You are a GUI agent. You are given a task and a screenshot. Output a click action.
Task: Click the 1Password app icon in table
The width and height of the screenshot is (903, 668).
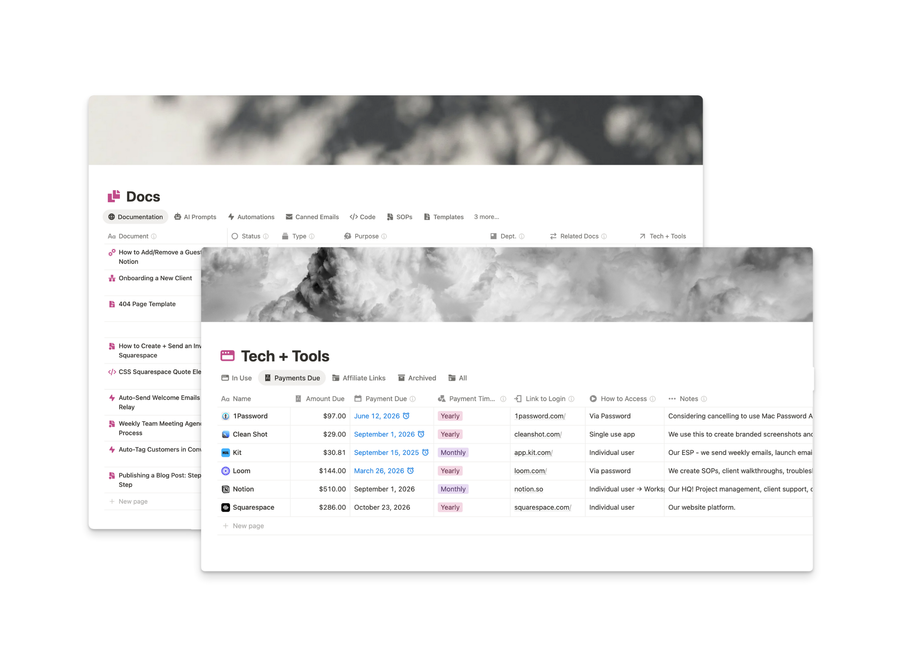pos(226,416)
